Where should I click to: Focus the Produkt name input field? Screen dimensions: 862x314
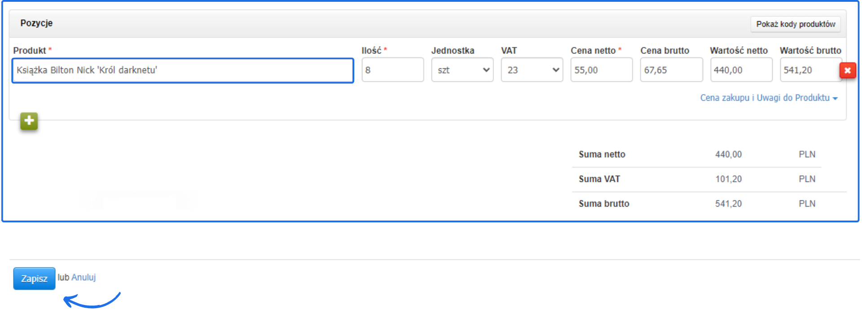183,71
